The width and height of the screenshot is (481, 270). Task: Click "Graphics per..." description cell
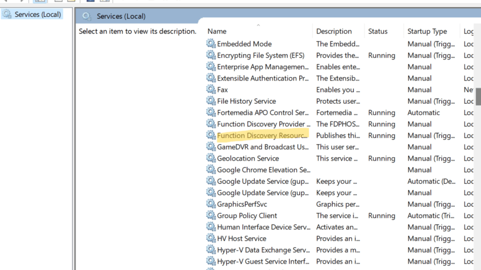[338, 204]
